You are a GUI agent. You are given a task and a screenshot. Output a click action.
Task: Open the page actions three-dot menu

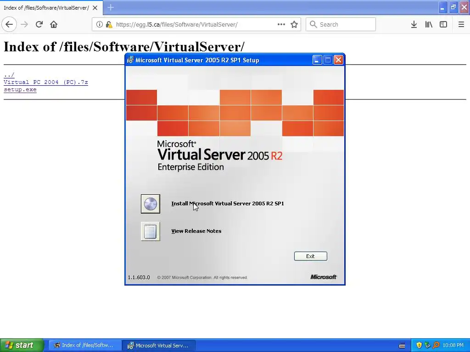point(281,24)
